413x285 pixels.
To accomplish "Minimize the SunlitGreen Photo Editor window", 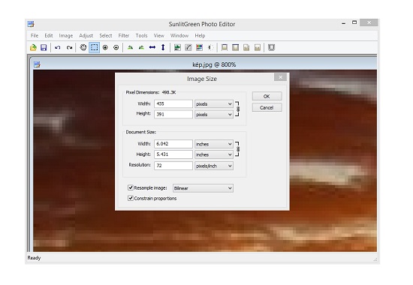I will coord(343,23).
